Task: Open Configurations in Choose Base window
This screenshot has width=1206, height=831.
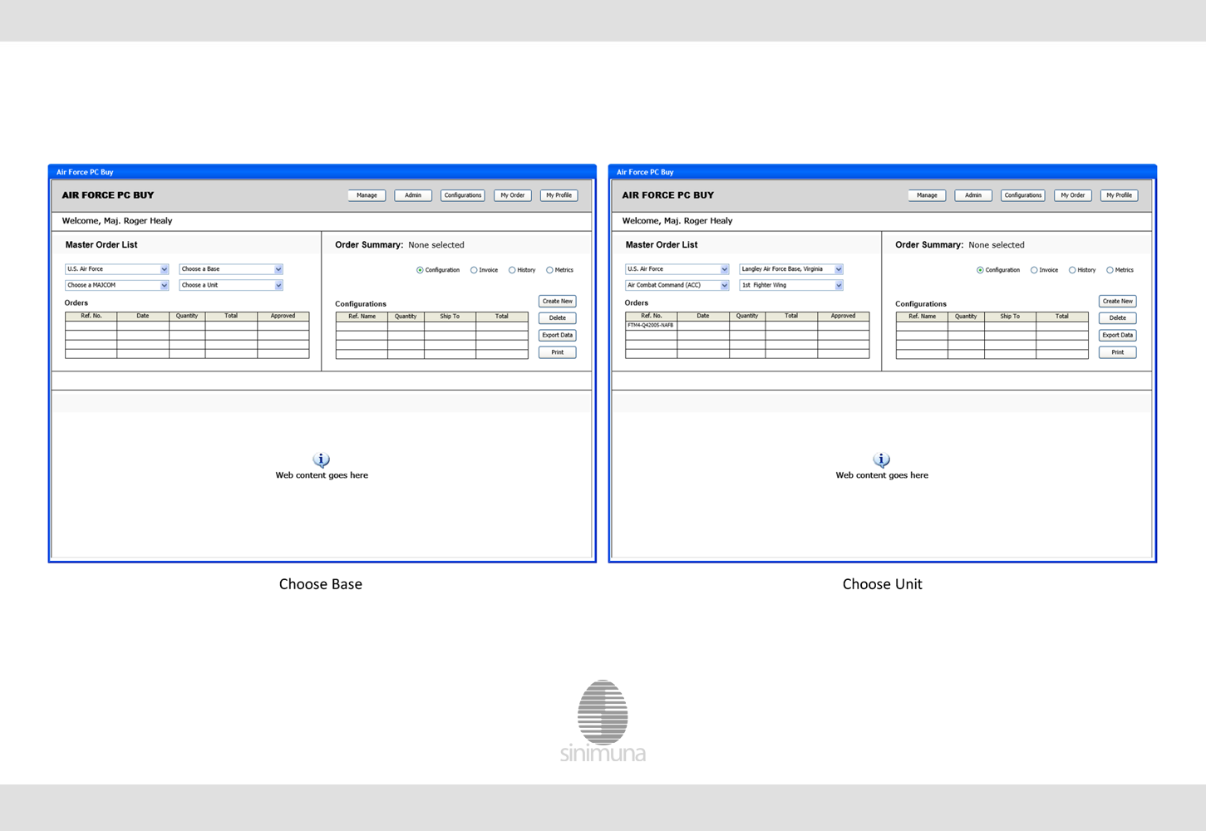Action: (463, 195)
